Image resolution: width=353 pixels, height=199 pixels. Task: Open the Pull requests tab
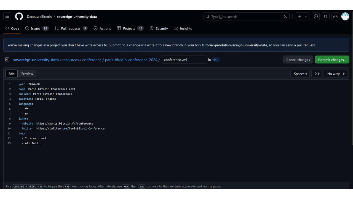click(x=71, y=28)
